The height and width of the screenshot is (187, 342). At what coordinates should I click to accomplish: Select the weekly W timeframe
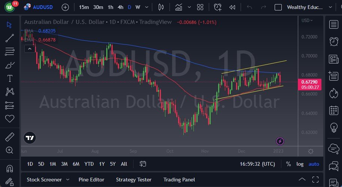[x=138, y=7]
